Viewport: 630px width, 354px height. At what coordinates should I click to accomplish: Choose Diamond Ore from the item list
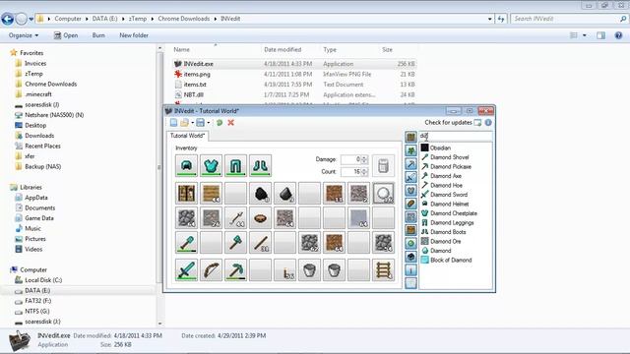(x=446, y=241)
